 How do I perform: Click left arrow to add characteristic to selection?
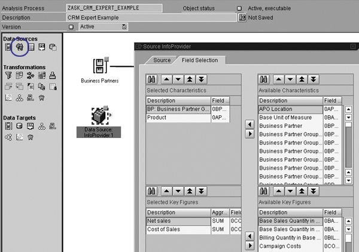tap(250, 124)
